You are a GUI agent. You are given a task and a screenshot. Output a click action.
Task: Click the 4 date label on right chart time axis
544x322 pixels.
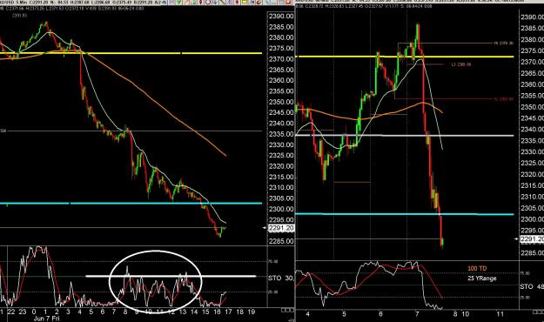click(308, 314)
